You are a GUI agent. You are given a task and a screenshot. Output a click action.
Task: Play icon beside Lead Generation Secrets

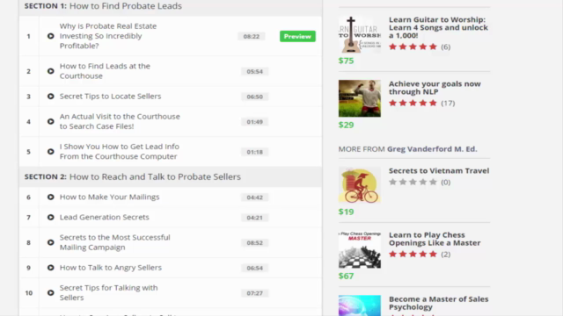(51, 217)
